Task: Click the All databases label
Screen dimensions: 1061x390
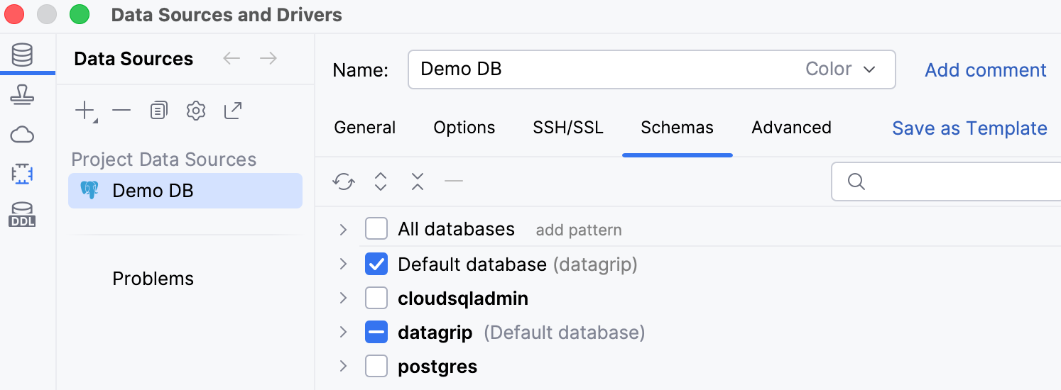Action: [456, 229]
